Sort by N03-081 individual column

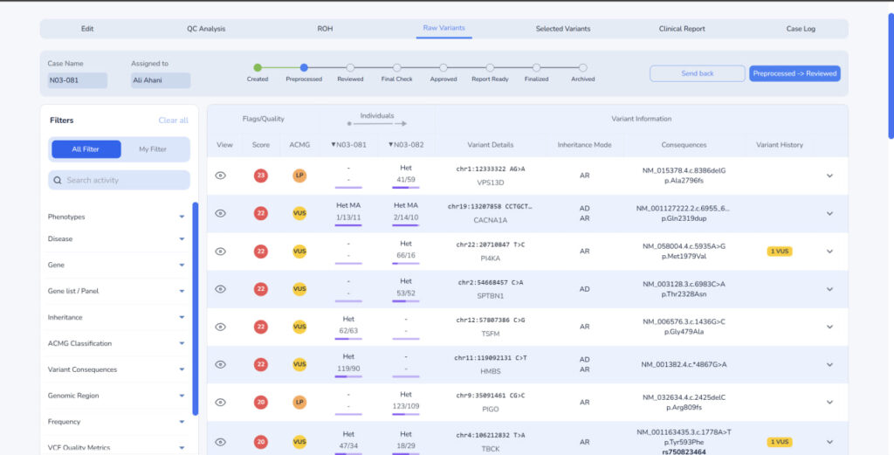(x=348, y=145)
